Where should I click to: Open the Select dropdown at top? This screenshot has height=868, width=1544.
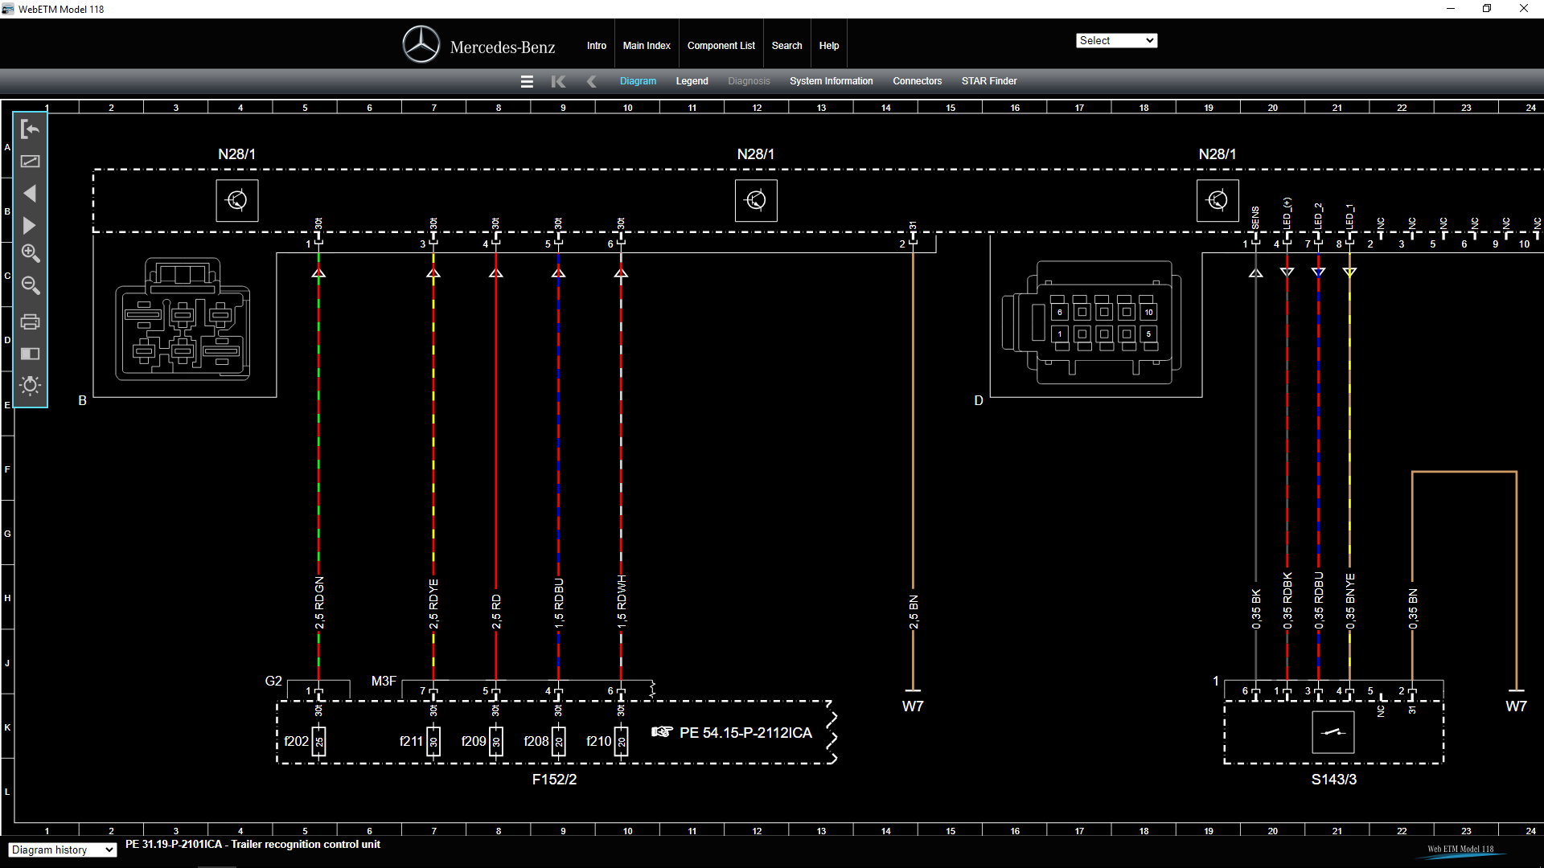coord(1116,41)
